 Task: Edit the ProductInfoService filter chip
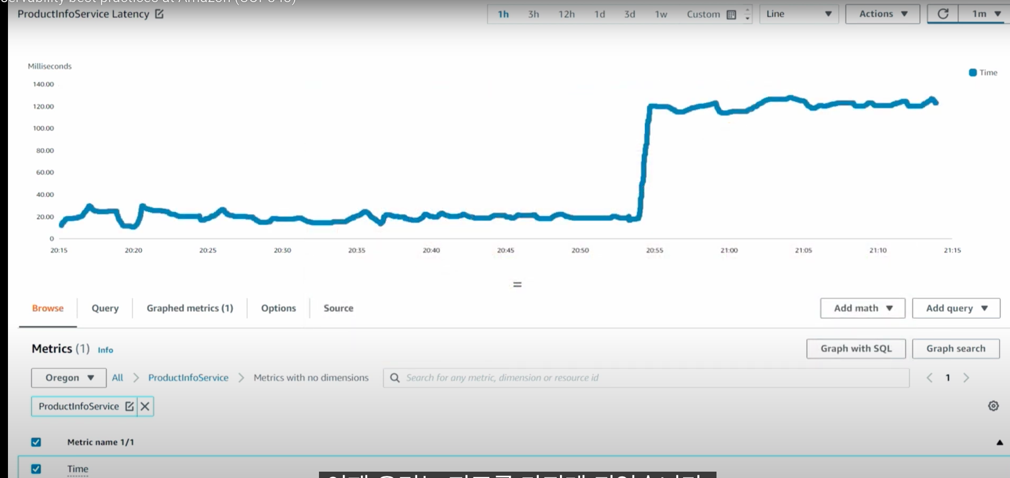130,406
